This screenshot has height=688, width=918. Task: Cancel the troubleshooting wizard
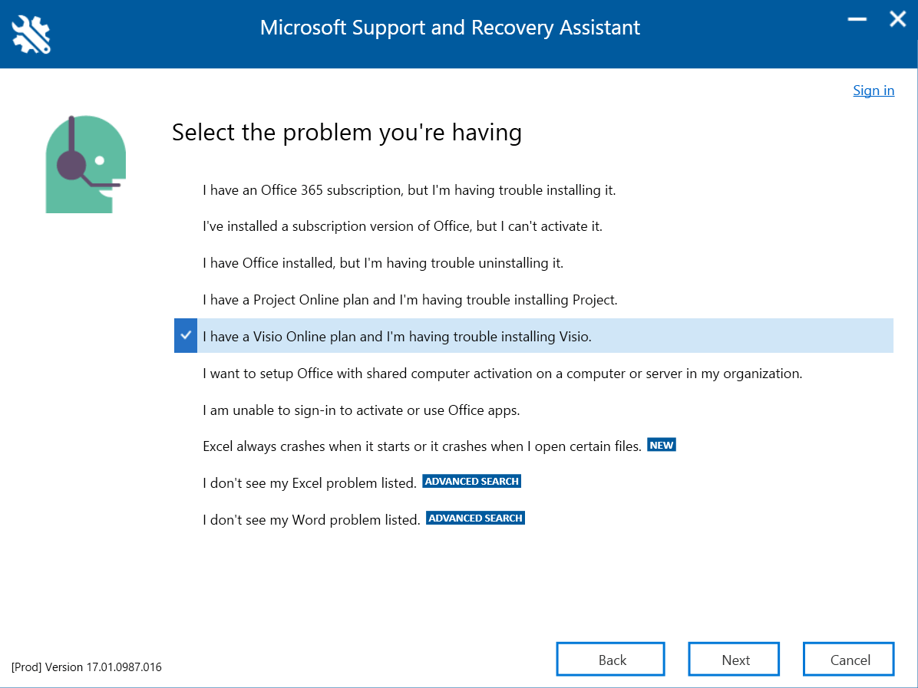[x=848, y=658]
